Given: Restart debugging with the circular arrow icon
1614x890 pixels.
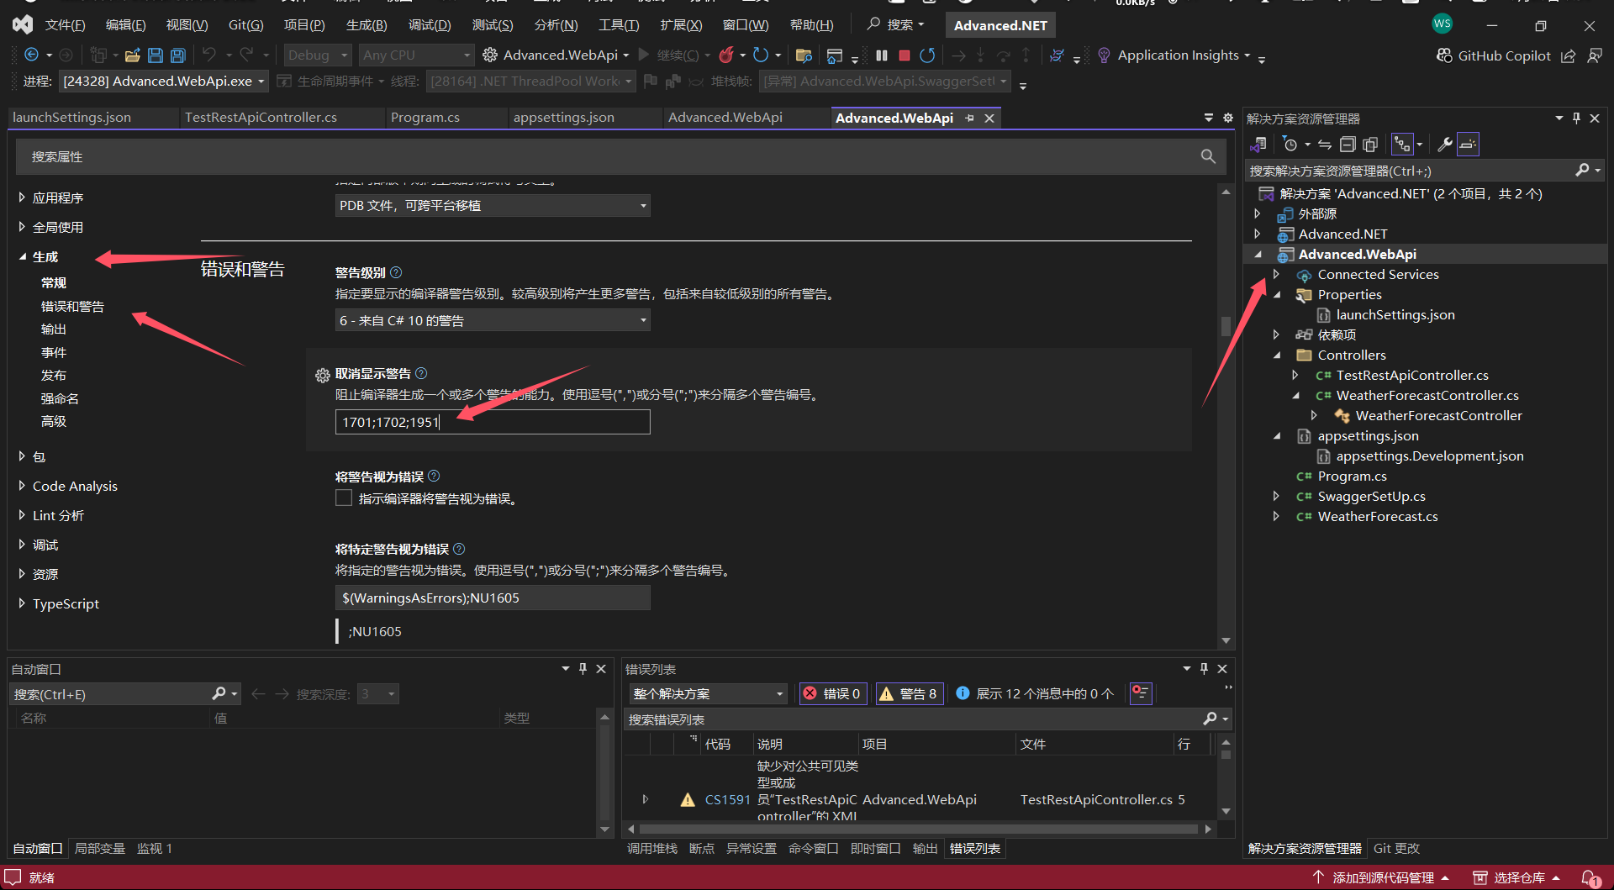Looking at the screenshot, I should coord(927,55).
